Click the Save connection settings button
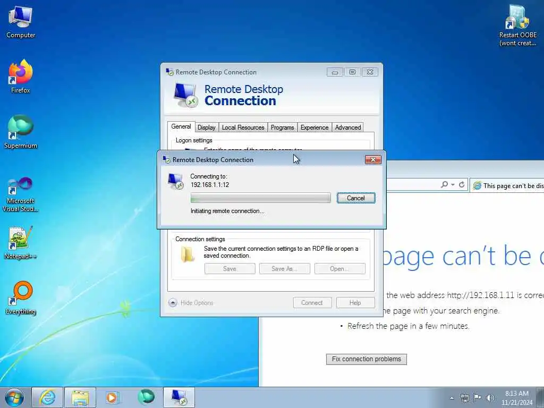Image resolution: width=544 pixels, height=408 pixels. 229,268
